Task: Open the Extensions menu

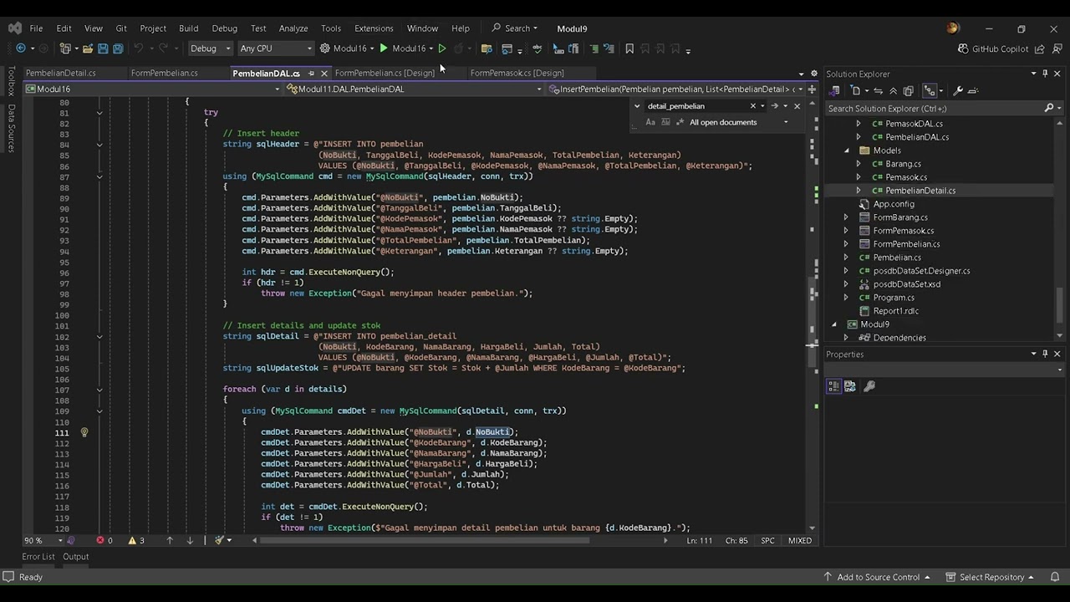Action: [x=374, y=28]
